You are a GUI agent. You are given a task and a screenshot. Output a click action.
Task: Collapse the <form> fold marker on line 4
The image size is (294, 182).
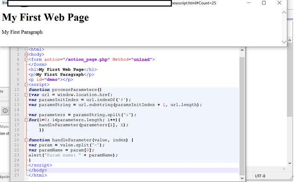click(26, 60)
